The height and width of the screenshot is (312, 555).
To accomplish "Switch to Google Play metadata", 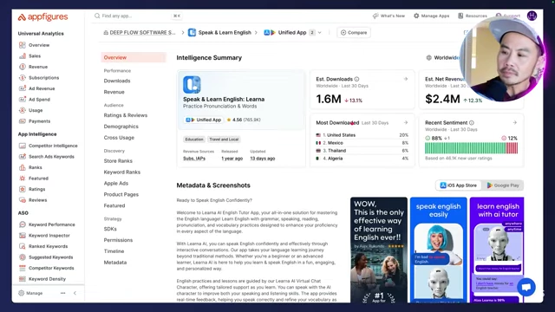I will [503, 185].
